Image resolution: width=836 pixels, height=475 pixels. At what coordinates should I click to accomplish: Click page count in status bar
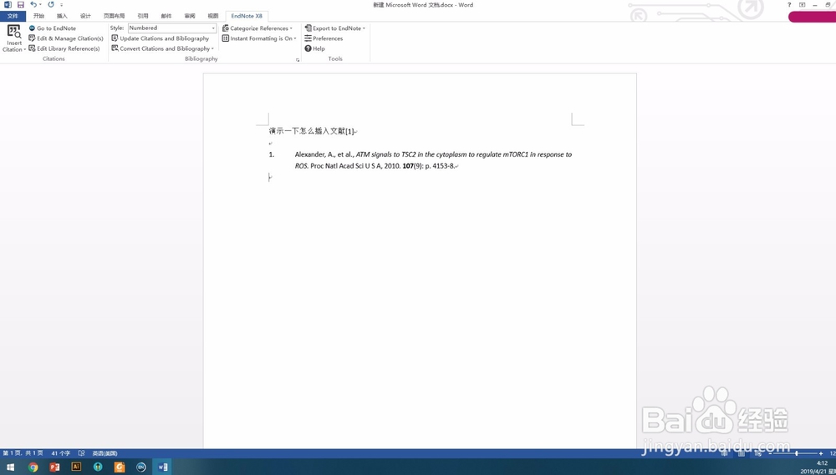(x=23, y=453)
